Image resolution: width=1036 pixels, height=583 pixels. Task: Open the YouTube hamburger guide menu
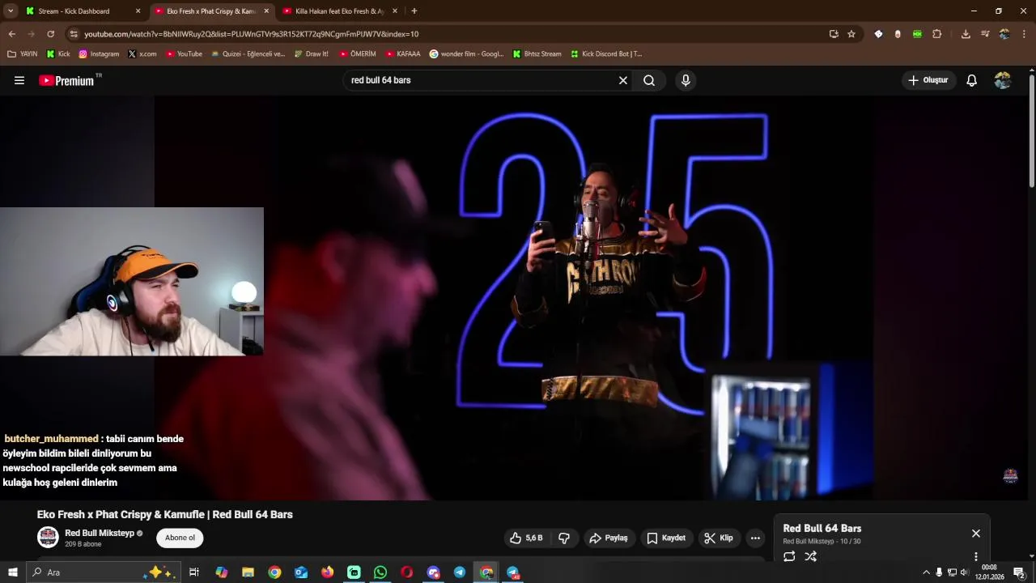(x=19, y=80)
